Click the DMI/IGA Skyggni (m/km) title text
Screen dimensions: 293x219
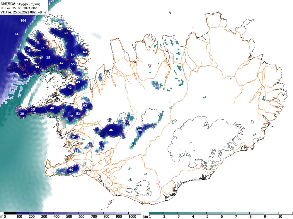click(x=21, y=4)
